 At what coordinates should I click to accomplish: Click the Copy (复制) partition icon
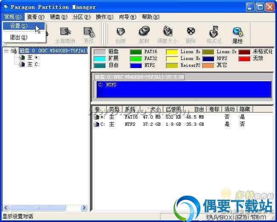pos(144,31)
